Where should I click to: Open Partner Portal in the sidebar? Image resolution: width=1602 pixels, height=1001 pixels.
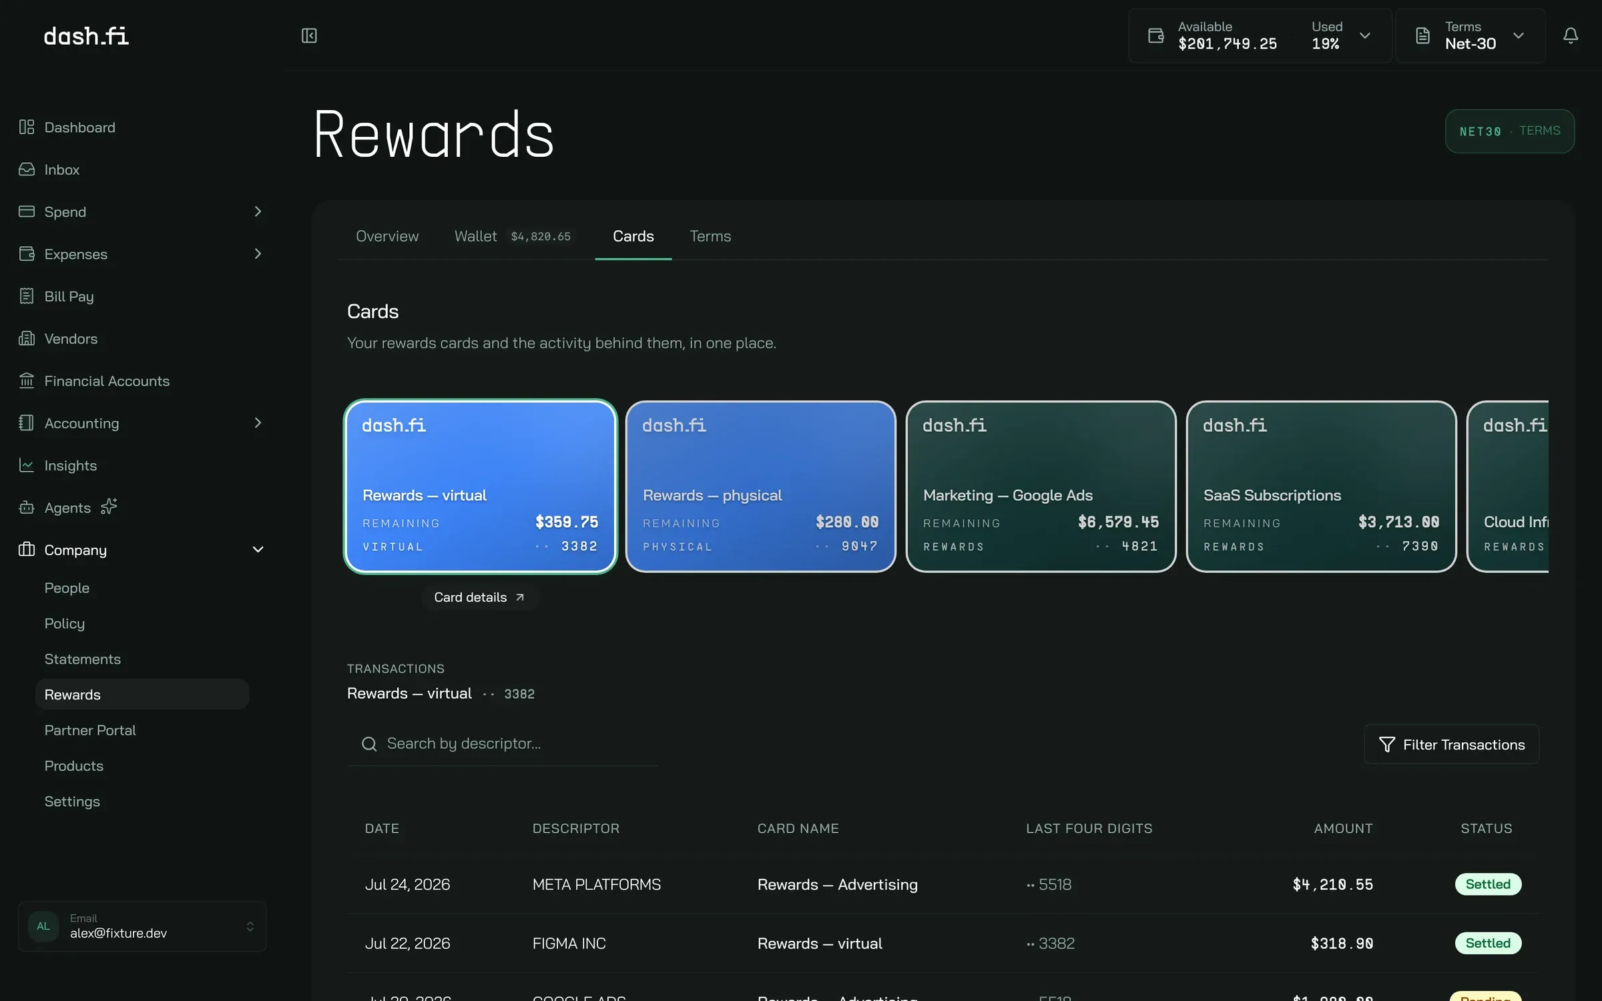[x=90, y=730]
